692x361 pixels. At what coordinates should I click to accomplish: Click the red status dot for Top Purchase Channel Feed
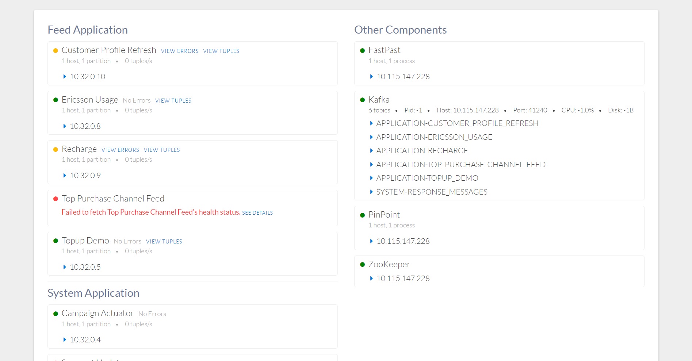56,199
